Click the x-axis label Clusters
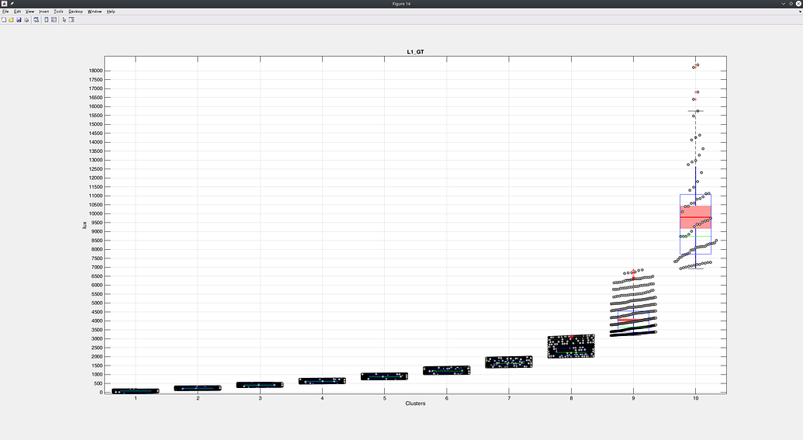 pyautogui.click(x=415, y=404)
